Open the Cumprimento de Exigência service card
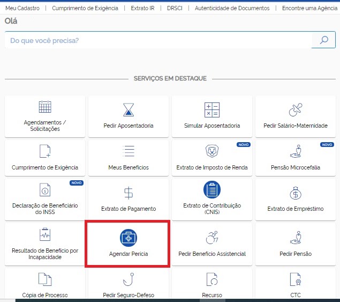Image resolution: width=340 pixels, height=302 pixels. pyautogui.click(x=45, y=158)
